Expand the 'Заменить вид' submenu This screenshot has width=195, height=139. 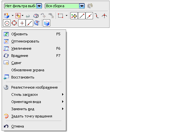click(x=34, y=109)
